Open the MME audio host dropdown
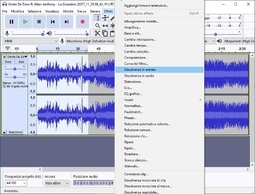 pos(31,41)
